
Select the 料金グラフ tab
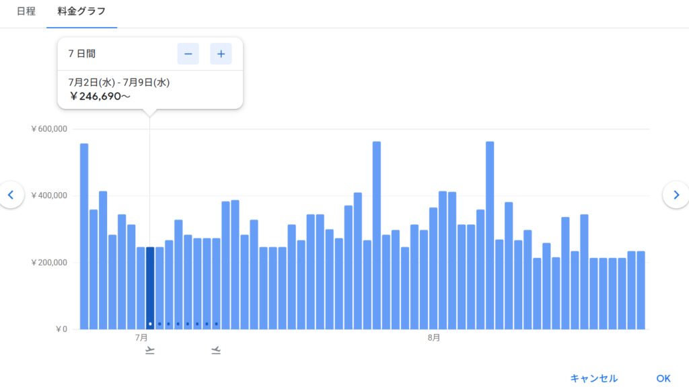(81, 11)
